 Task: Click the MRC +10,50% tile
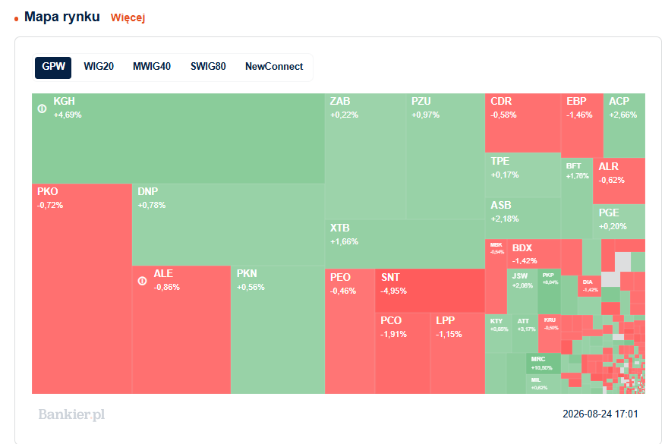(544, 364)
